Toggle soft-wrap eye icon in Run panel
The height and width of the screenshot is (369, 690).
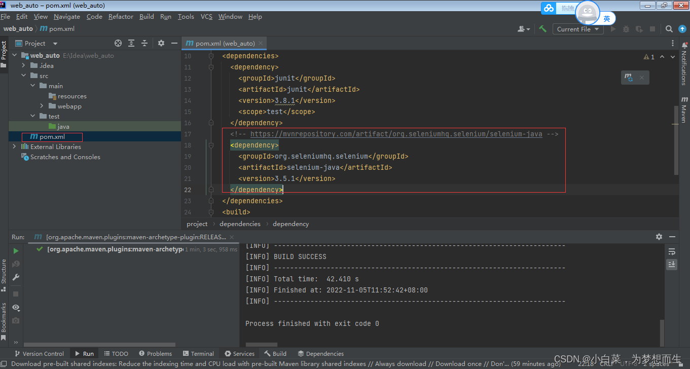(16, 307)
